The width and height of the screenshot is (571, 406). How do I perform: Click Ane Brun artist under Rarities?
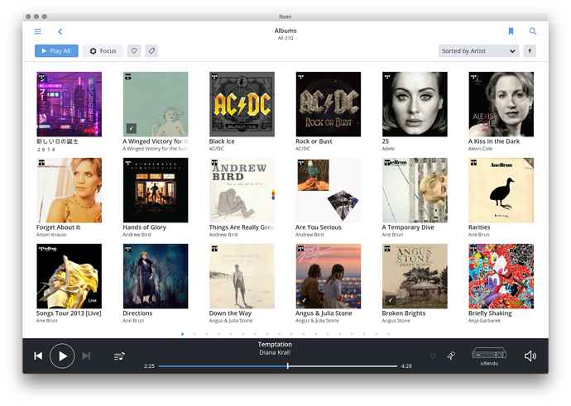[479, 235]
